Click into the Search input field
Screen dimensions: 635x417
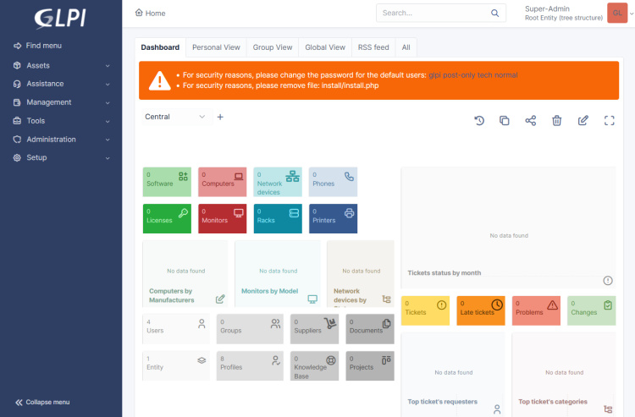coord(432,14)
